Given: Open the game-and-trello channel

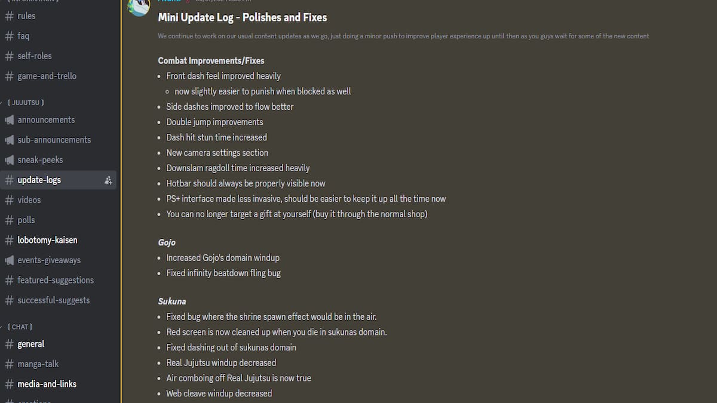Looking at the screenshot, I should 47,76.
